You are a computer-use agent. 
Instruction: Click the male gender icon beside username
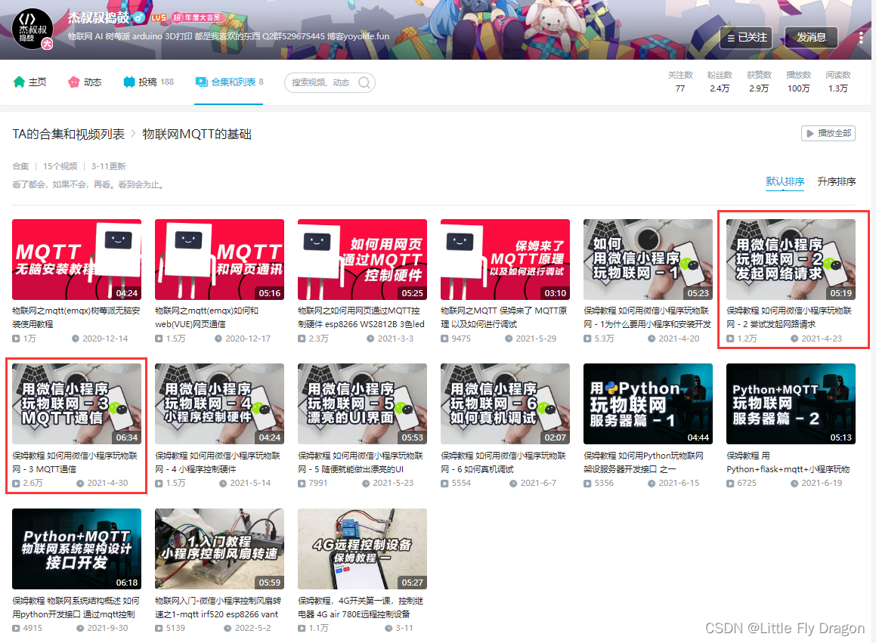point(140,17)
